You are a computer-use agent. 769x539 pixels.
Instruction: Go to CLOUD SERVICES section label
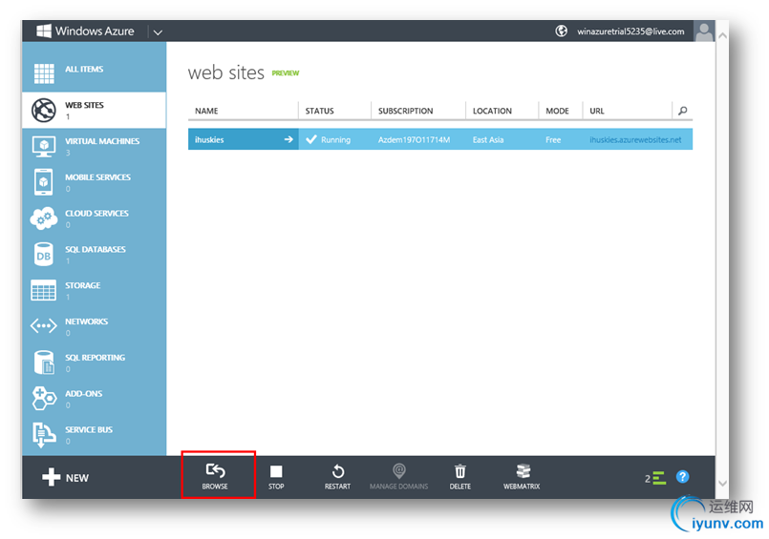[x=96, y=214]
